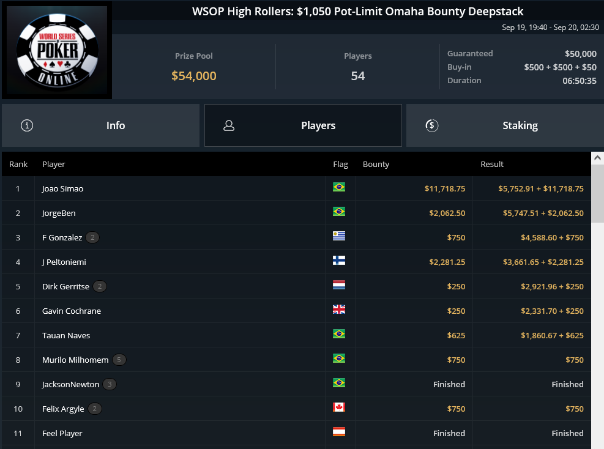Sort by Bounty column header

tap(376, 165)
